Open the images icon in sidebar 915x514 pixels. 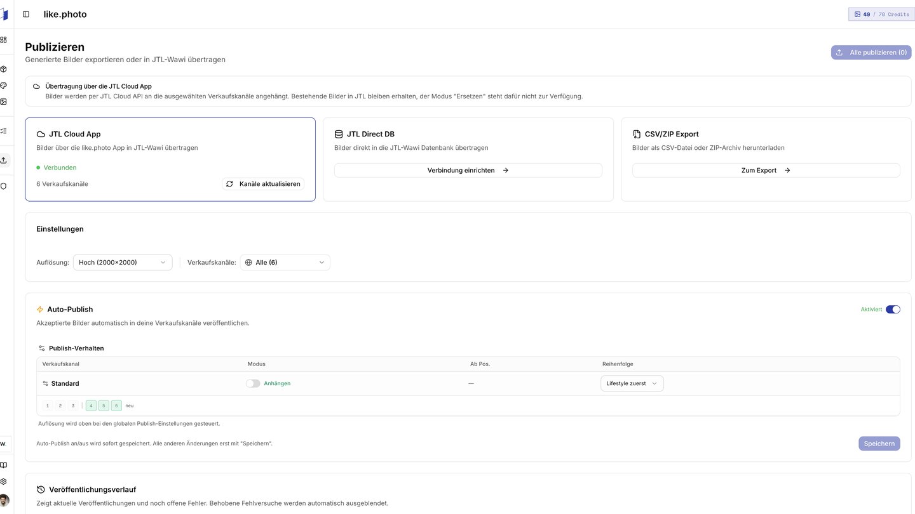point(3,102)
